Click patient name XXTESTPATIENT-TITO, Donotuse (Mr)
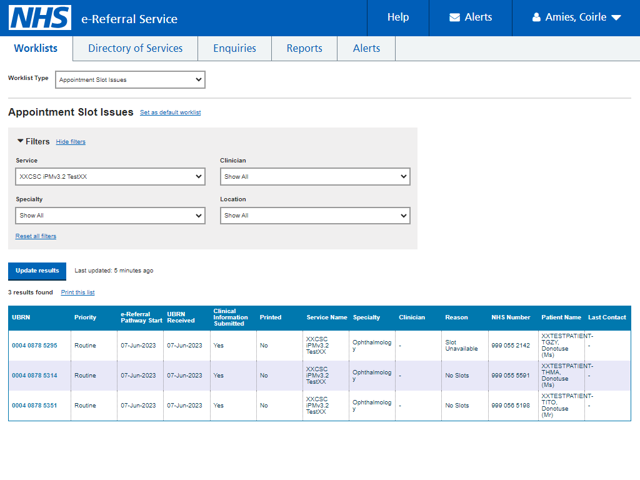This screenshot has width=640, height=480. 567,405
